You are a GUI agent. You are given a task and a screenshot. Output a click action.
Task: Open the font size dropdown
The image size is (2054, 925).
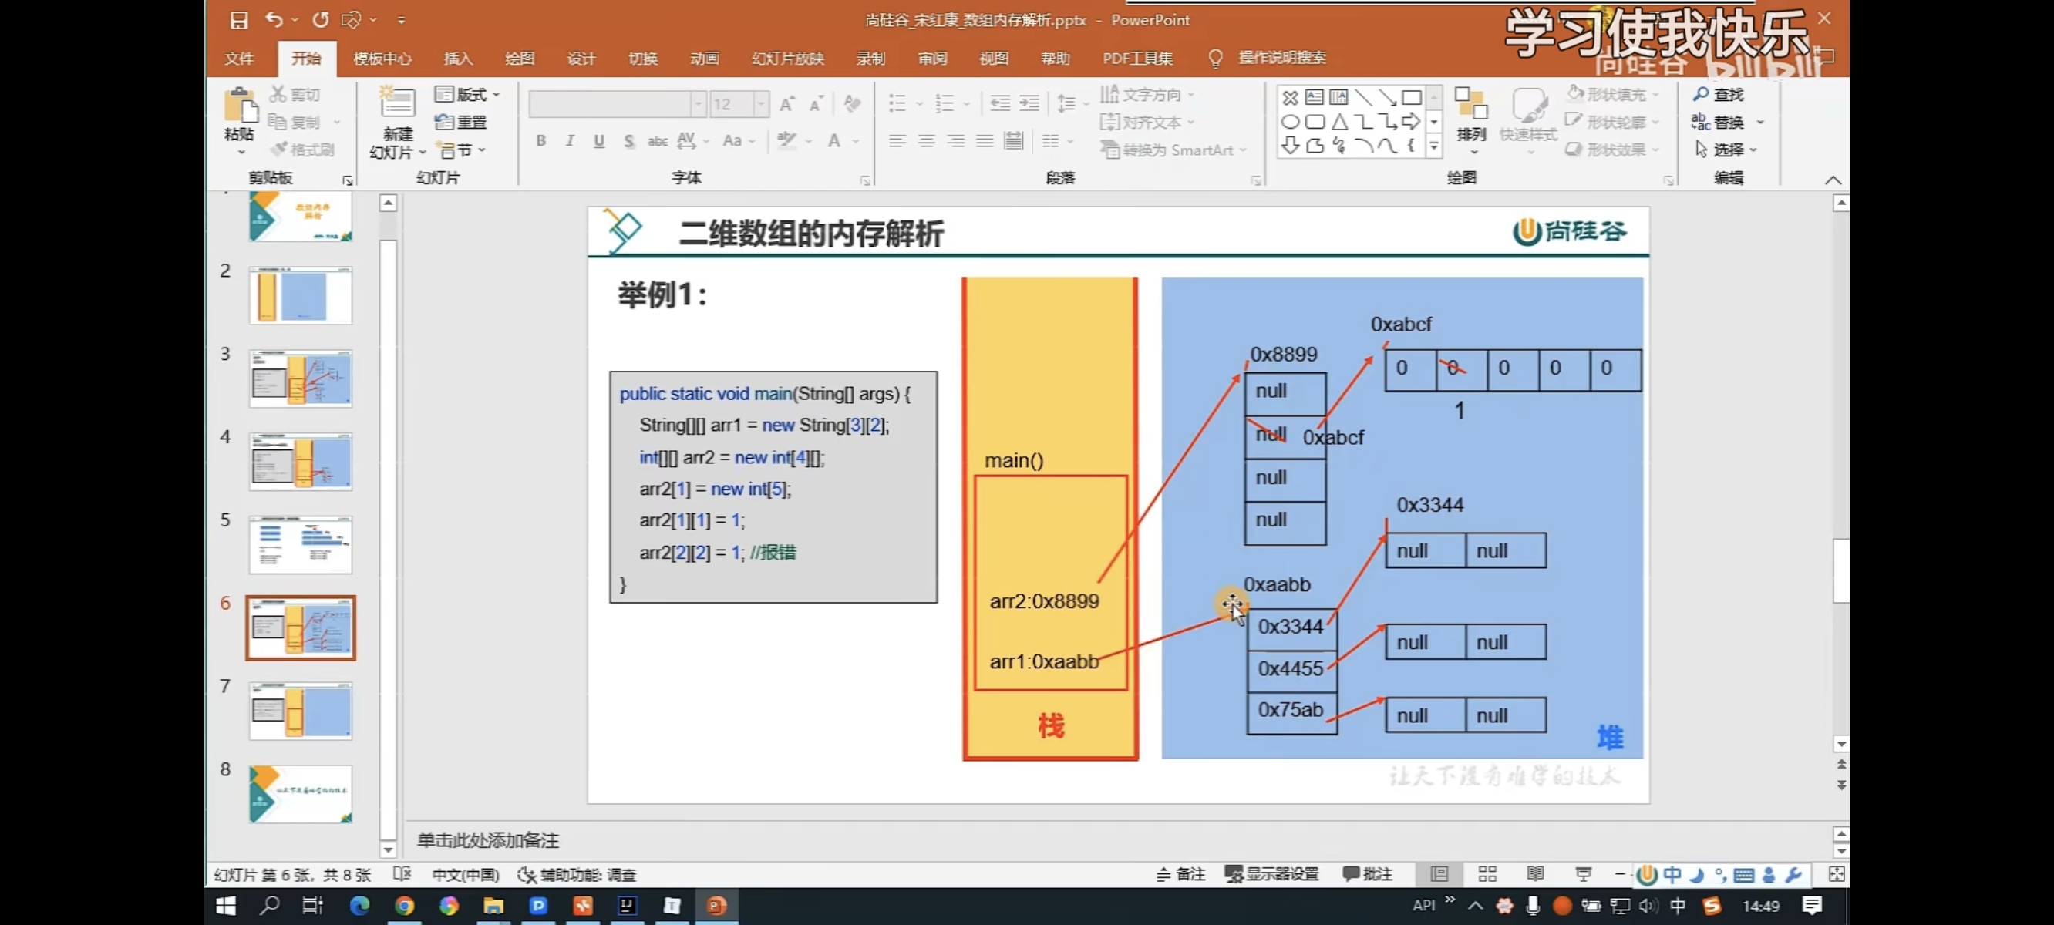[x=761, y=103]
